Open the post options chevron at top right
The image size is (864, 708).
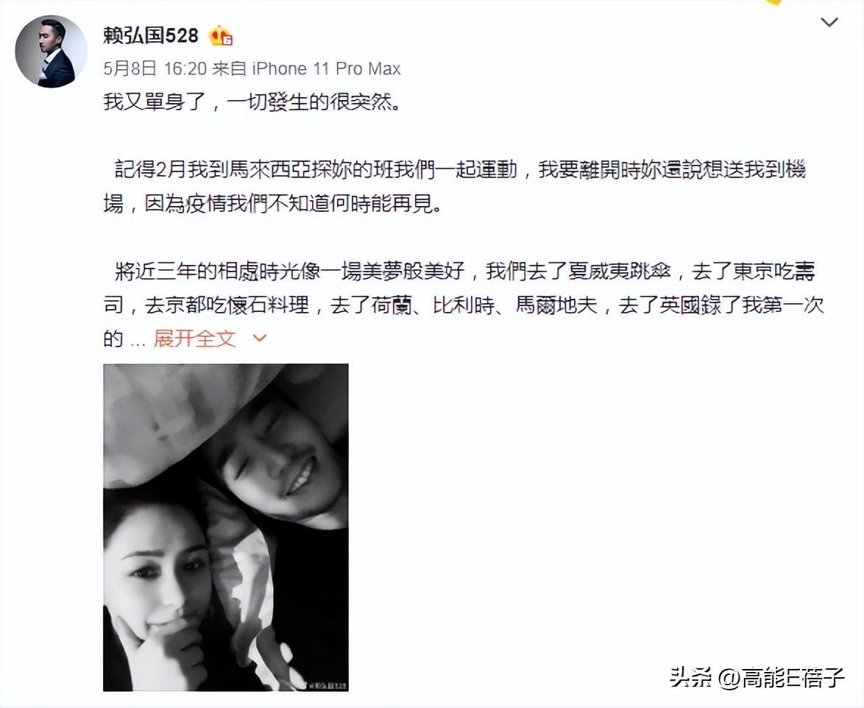click(829, 23)
